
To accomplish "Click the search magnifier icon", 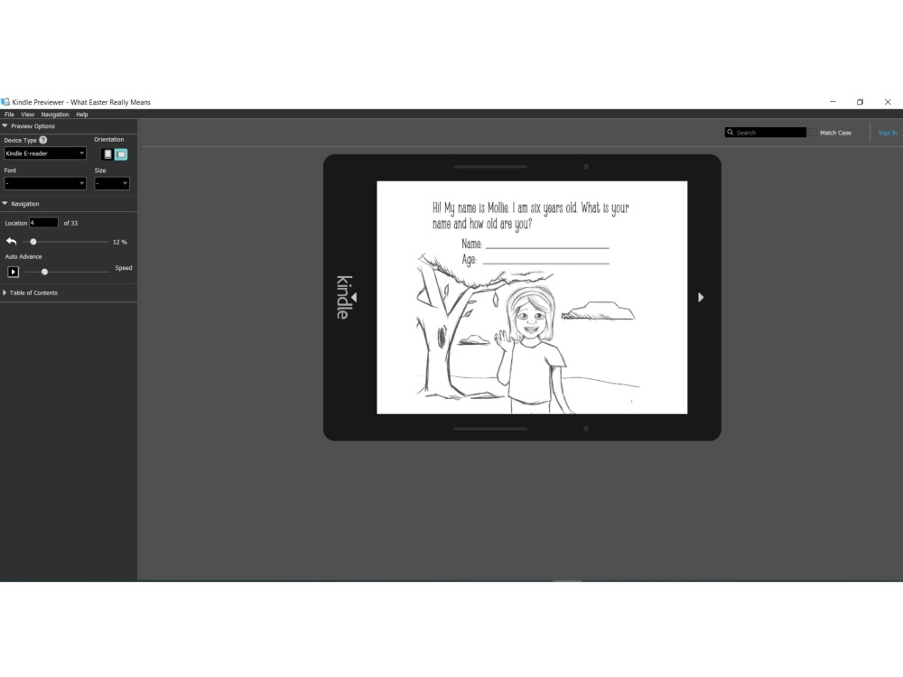I will (731, 133).
